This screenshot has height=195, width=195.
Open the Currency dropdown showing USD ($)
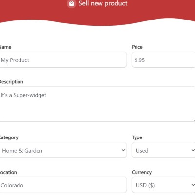click(x=163, y=185)
